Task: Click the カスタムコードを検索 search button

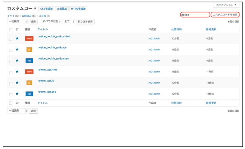Action: pyautogui.click(x=225, y=15)
